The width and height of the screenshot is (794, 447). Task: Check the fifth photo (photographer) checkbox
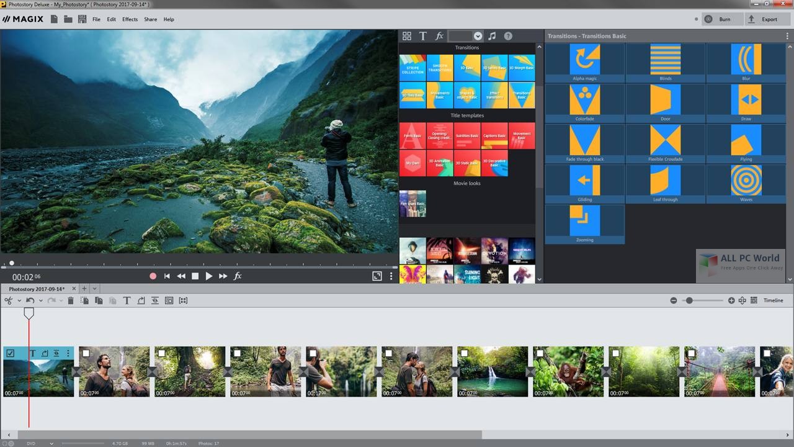[313, 353]
